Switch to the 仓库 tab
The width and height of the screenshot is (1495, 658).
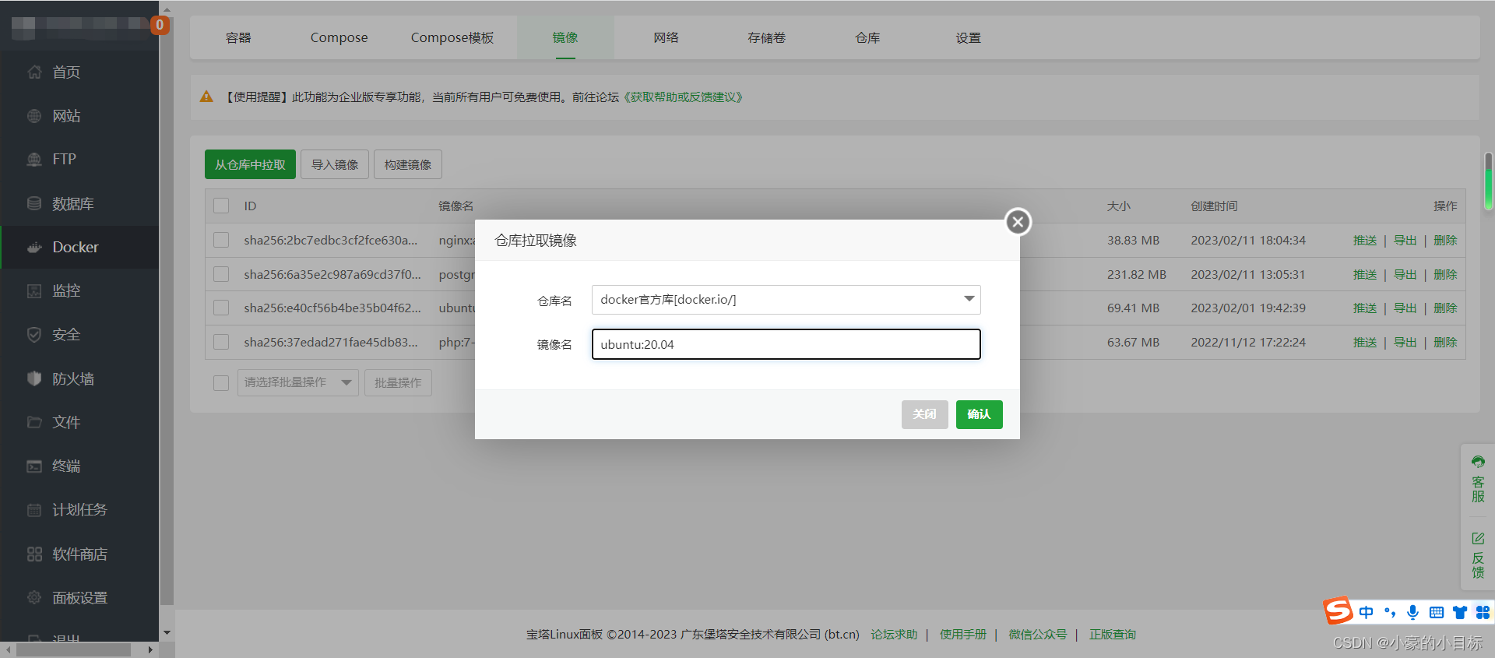coord(867,37)
